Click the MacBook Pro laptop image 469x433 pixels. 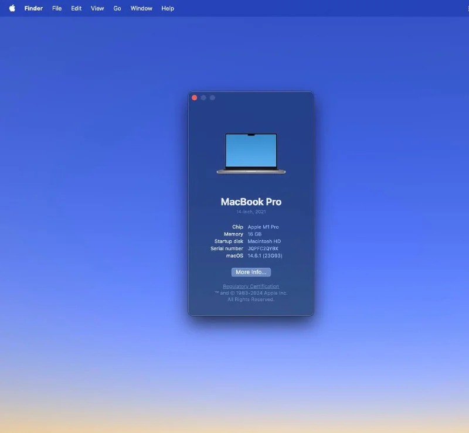pyautogui.click(x=251, y=154)
